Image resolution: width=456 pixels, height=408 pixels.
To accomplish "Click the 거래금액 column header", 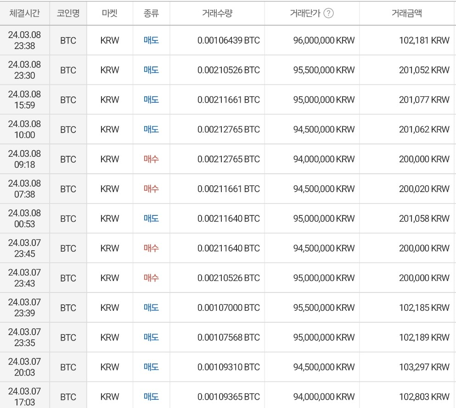I will [406, 13].
